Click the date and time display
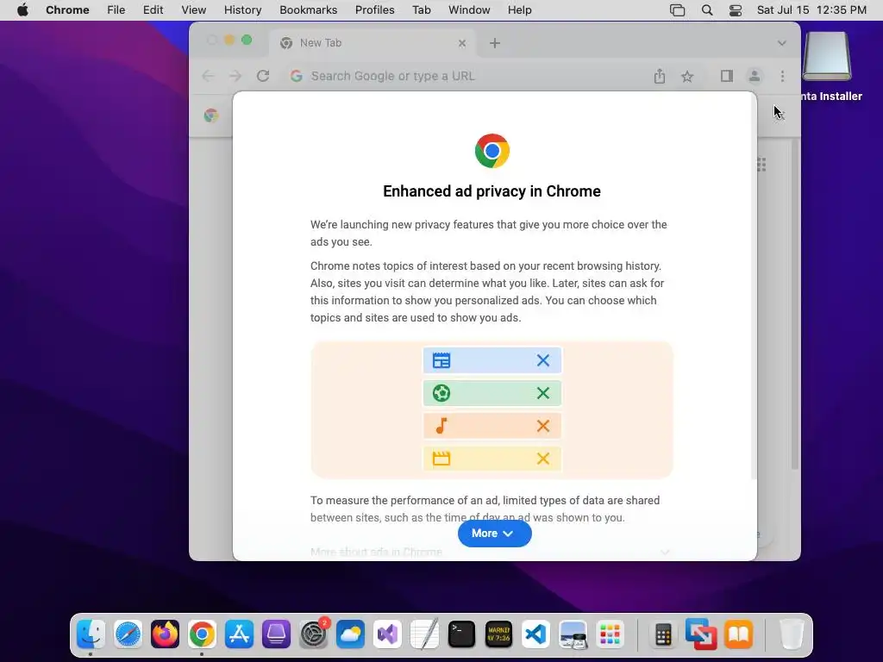The image size is (883, 662). tap(811, 10)
